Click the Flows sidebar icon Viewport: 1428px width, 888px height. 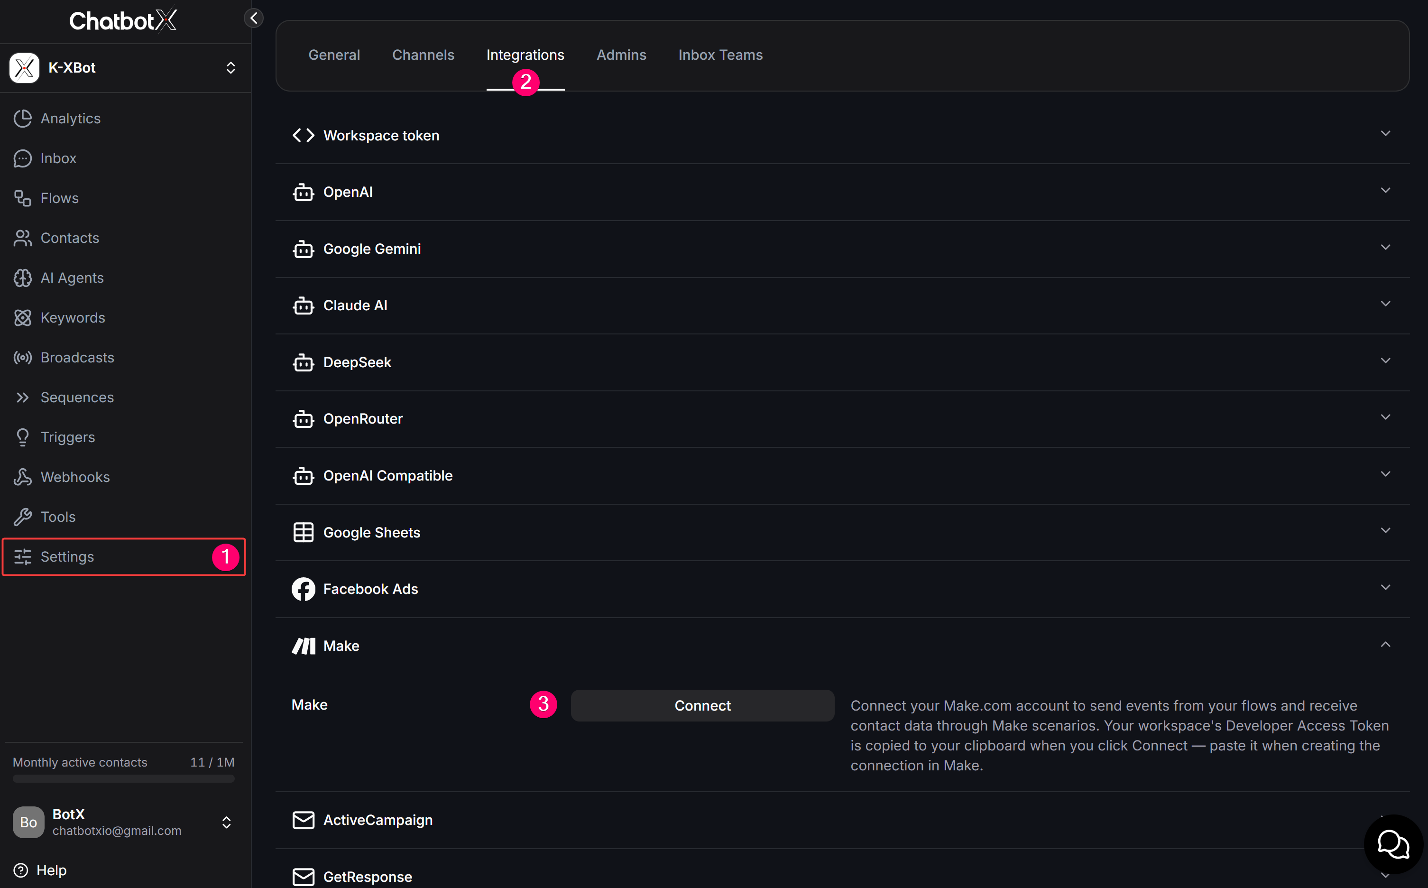22,198
